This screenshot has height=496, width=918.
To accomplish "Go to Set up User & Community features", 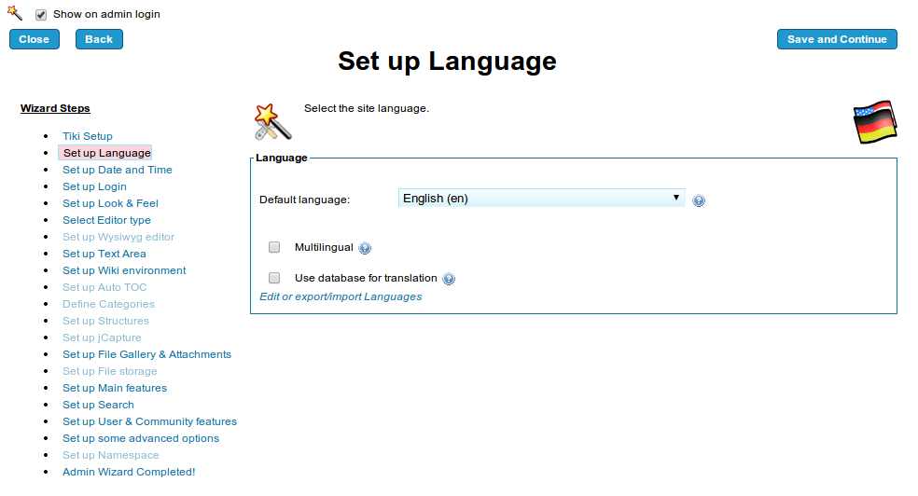I will tap(150, 421).
